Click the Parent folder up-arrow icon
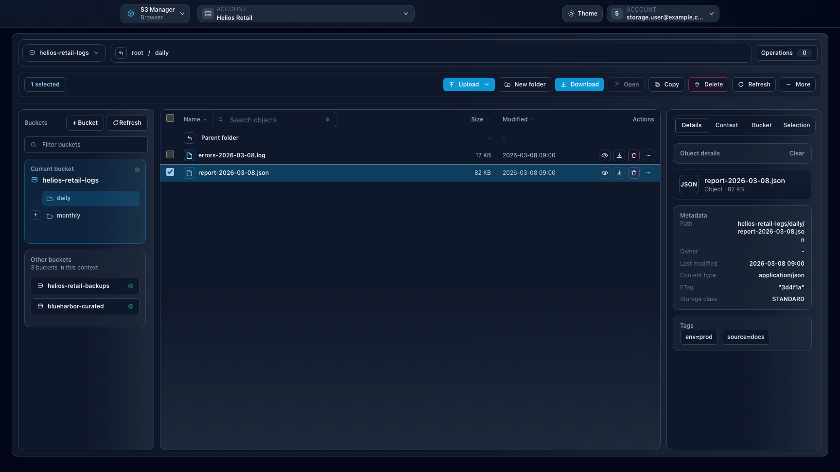Image resolution: width=840 pixels, height=472 pixels. 190,138
